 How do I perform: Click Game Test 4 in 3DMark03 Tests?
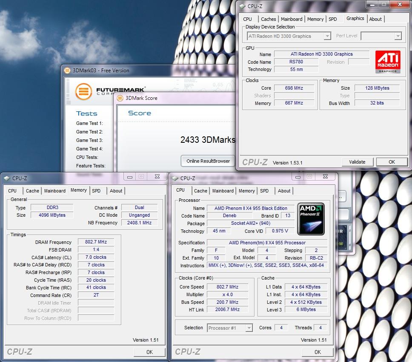89,149
